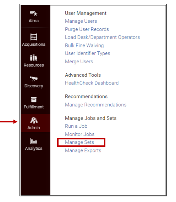Screen dimensions: 176x202
Task: Open Purge User Records
Action: (x=87, y=29)
